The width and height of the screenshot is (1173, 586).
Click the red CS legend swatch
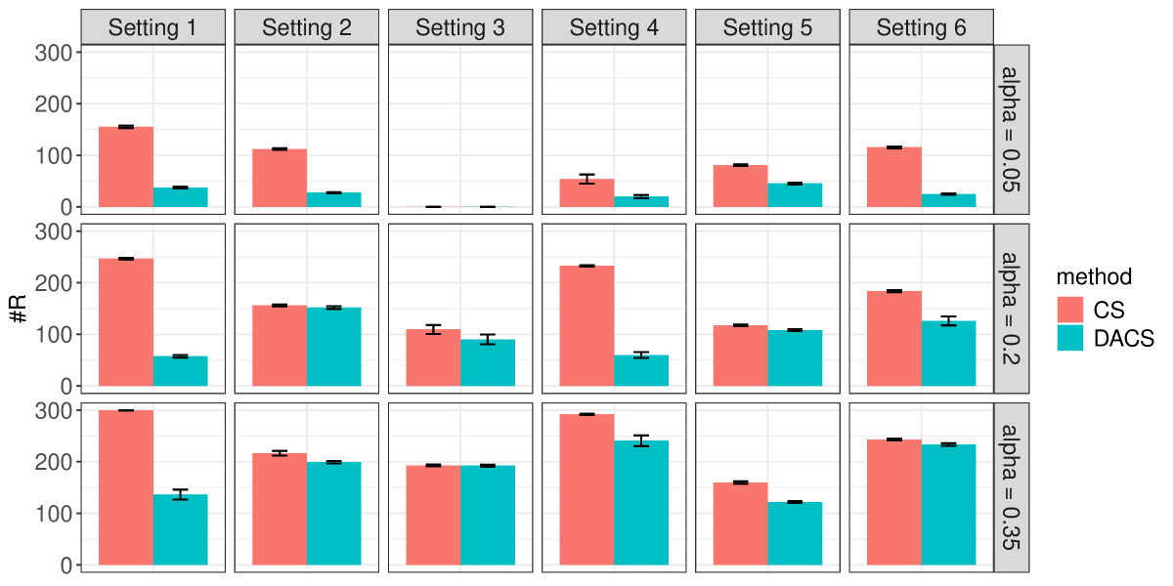pos(1075,311)
